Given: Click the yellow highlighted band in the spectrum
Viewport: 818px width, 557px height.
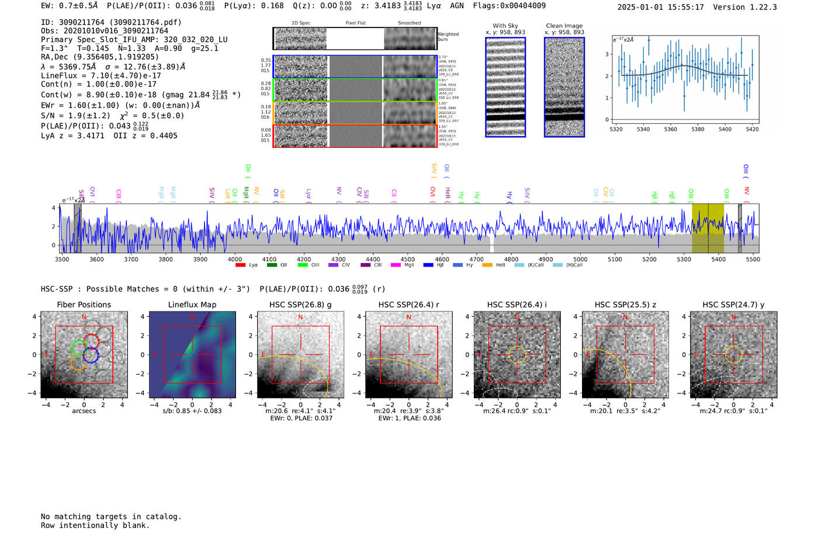Looking at the screenshot, I should tap(708, 228).
